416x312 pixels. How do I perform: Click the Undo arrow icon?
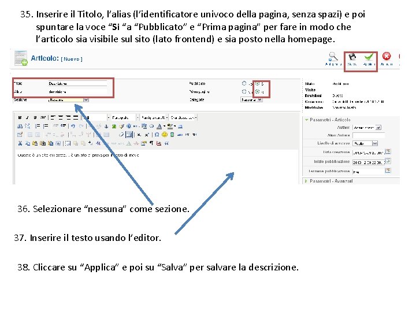[73, 127]
